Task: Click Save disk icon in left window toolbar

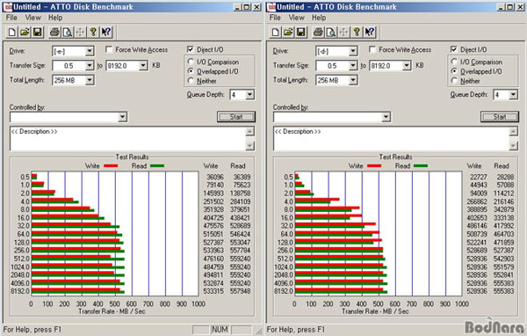Action: [x=37, y=32]
